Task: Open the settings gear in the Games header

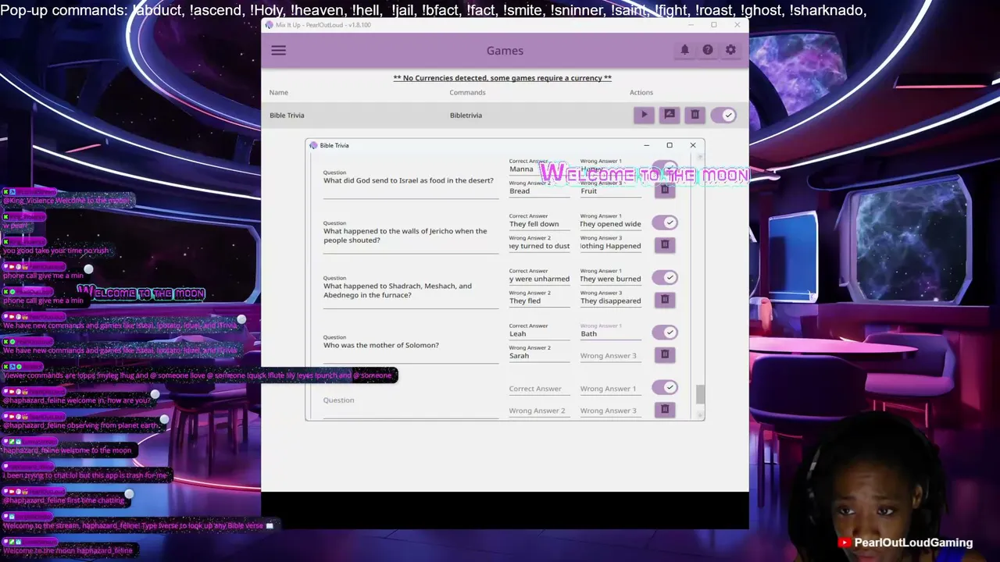Action: point(730,50)
